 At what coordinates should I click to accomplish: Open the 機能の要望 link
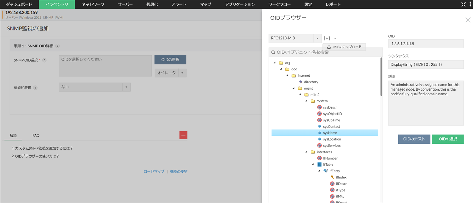tap(179, 171)
